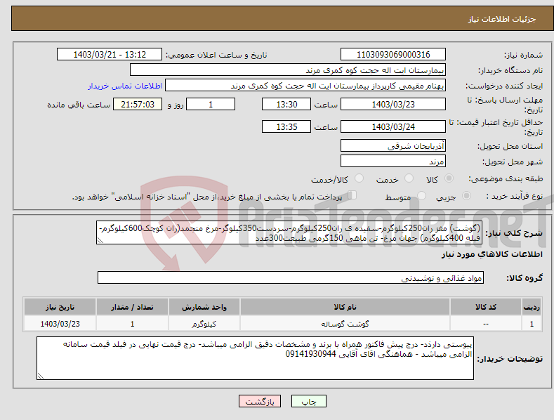
Task: Click the کیلوگرم unit cell
Action: 204,324
